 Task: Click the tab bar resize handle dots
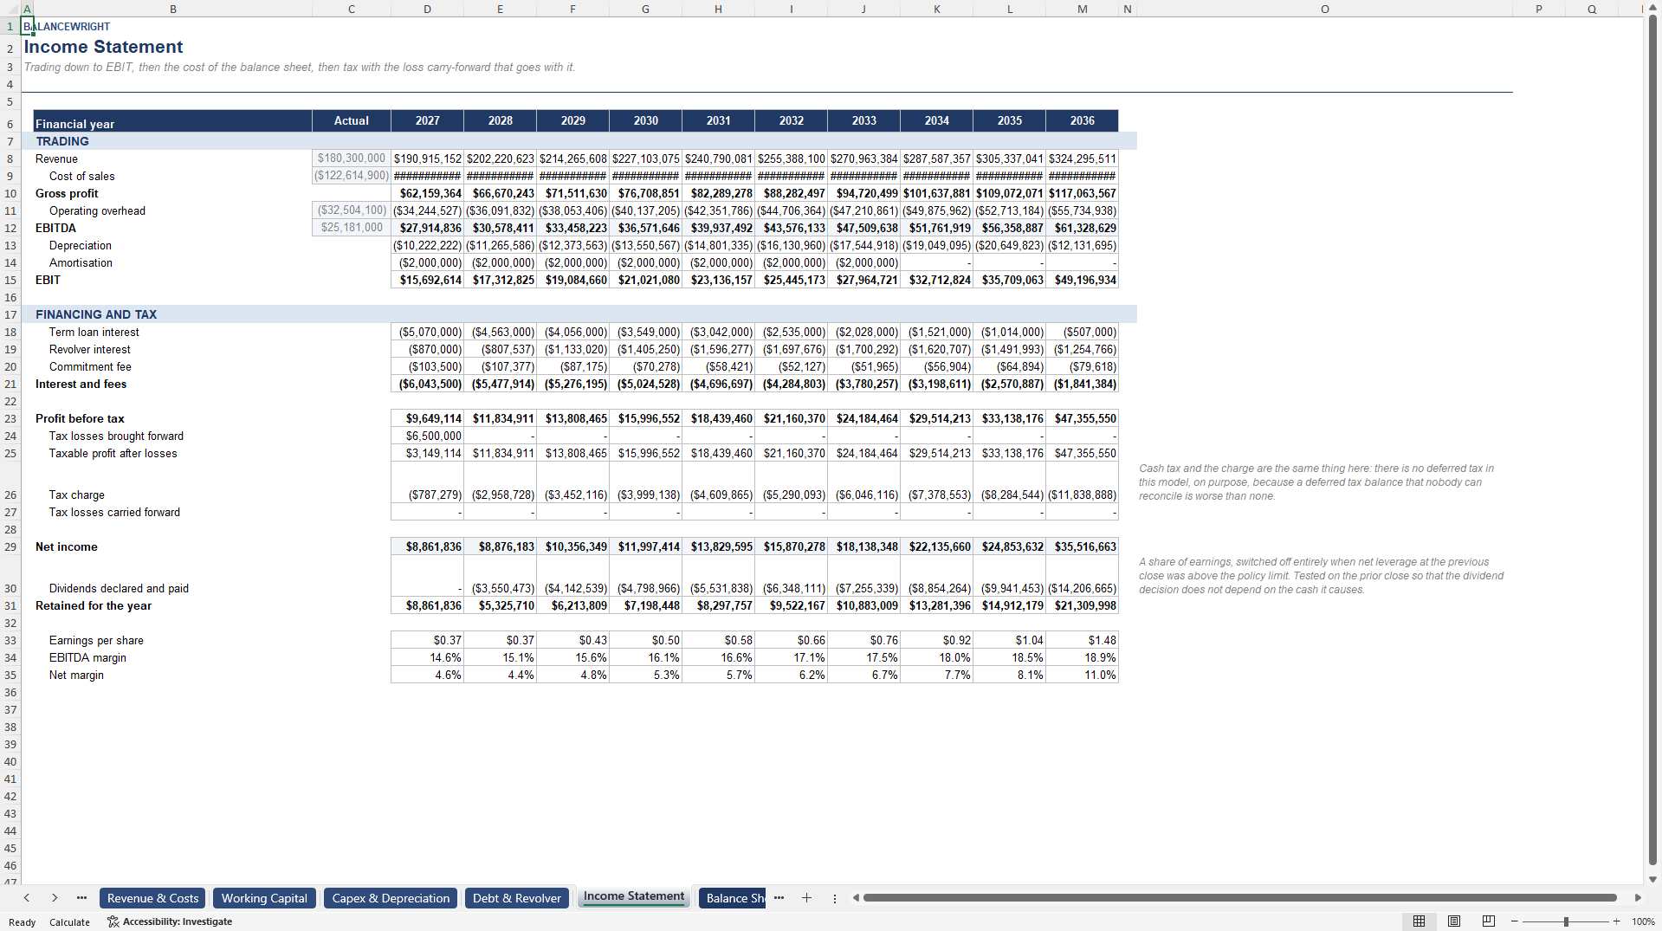835,898
